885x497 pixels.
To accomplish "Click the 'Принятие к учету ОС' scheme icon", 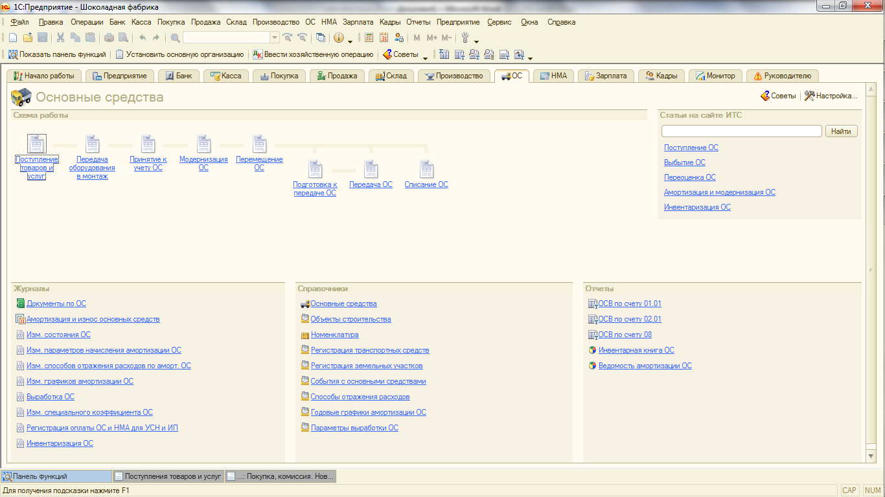I will 148,144.
